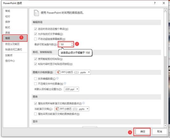
Task: Enable 放弃编辑数据 checkbox
Action: (35, 79)
